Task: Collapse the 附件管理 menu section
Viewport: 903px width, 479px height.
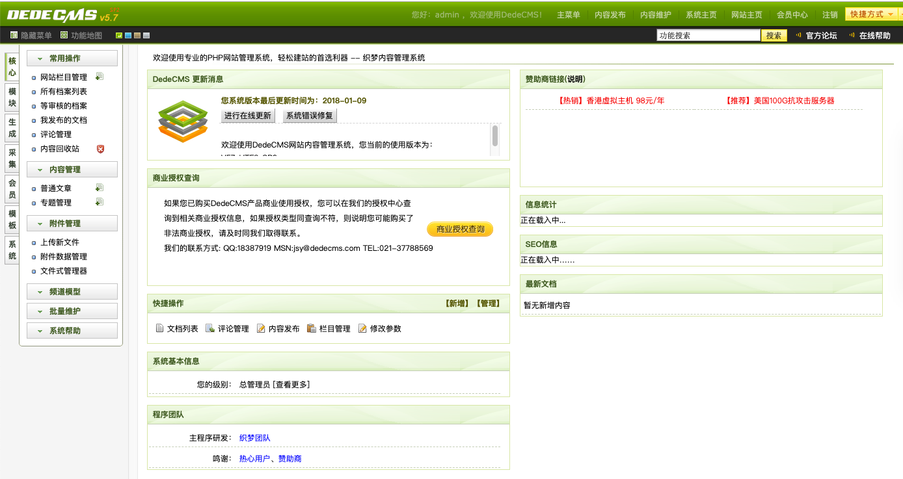Action: pos(72,224)
